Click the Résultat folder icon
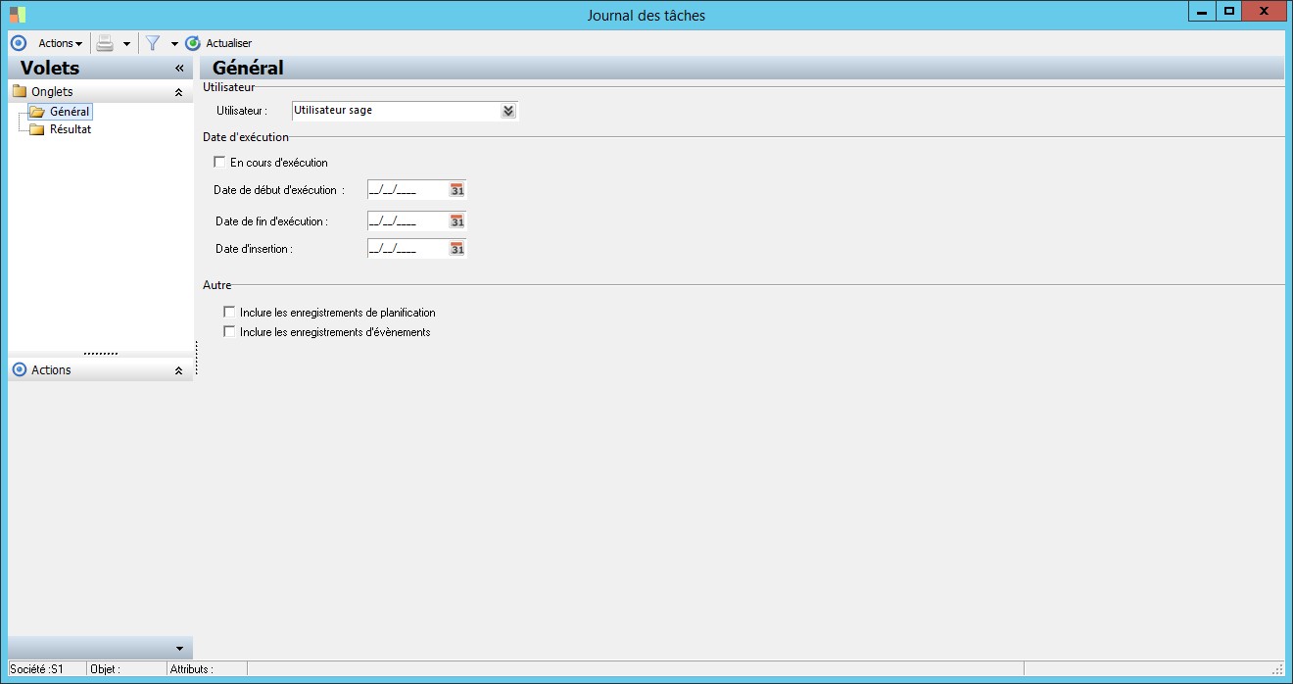1293x684 pixels. click(37, 129)
